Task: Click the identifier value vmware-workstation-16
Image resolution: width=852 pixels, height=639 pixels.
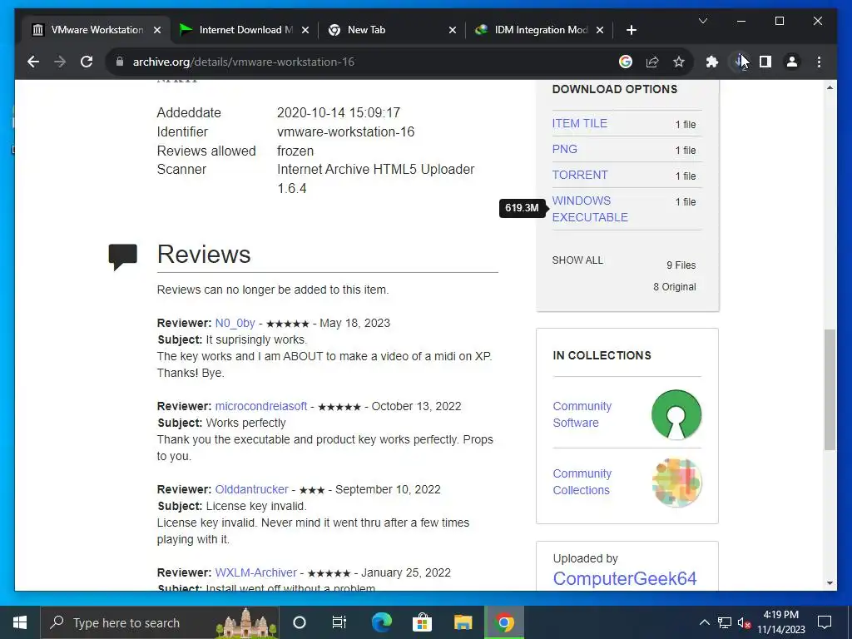Action: click(345, 132)
